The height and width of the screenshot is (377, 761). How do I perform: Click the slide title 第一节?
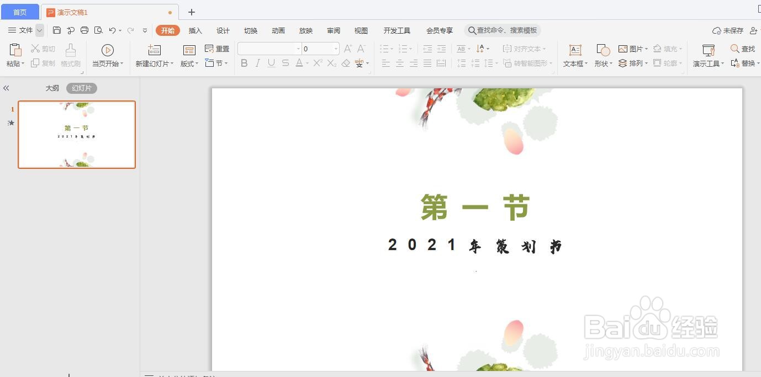point(475,208)
